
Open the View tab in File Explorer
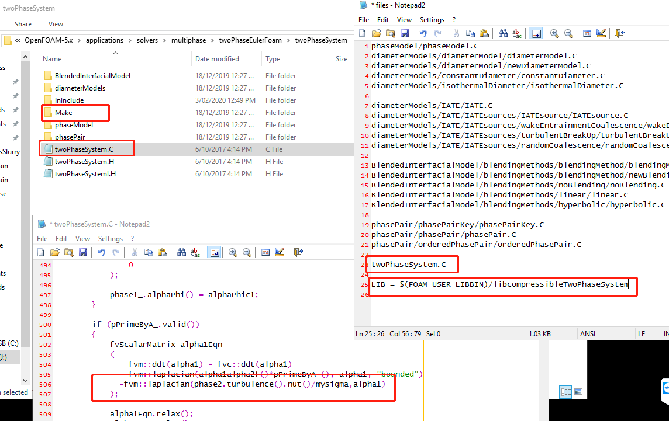pos(56,24)
